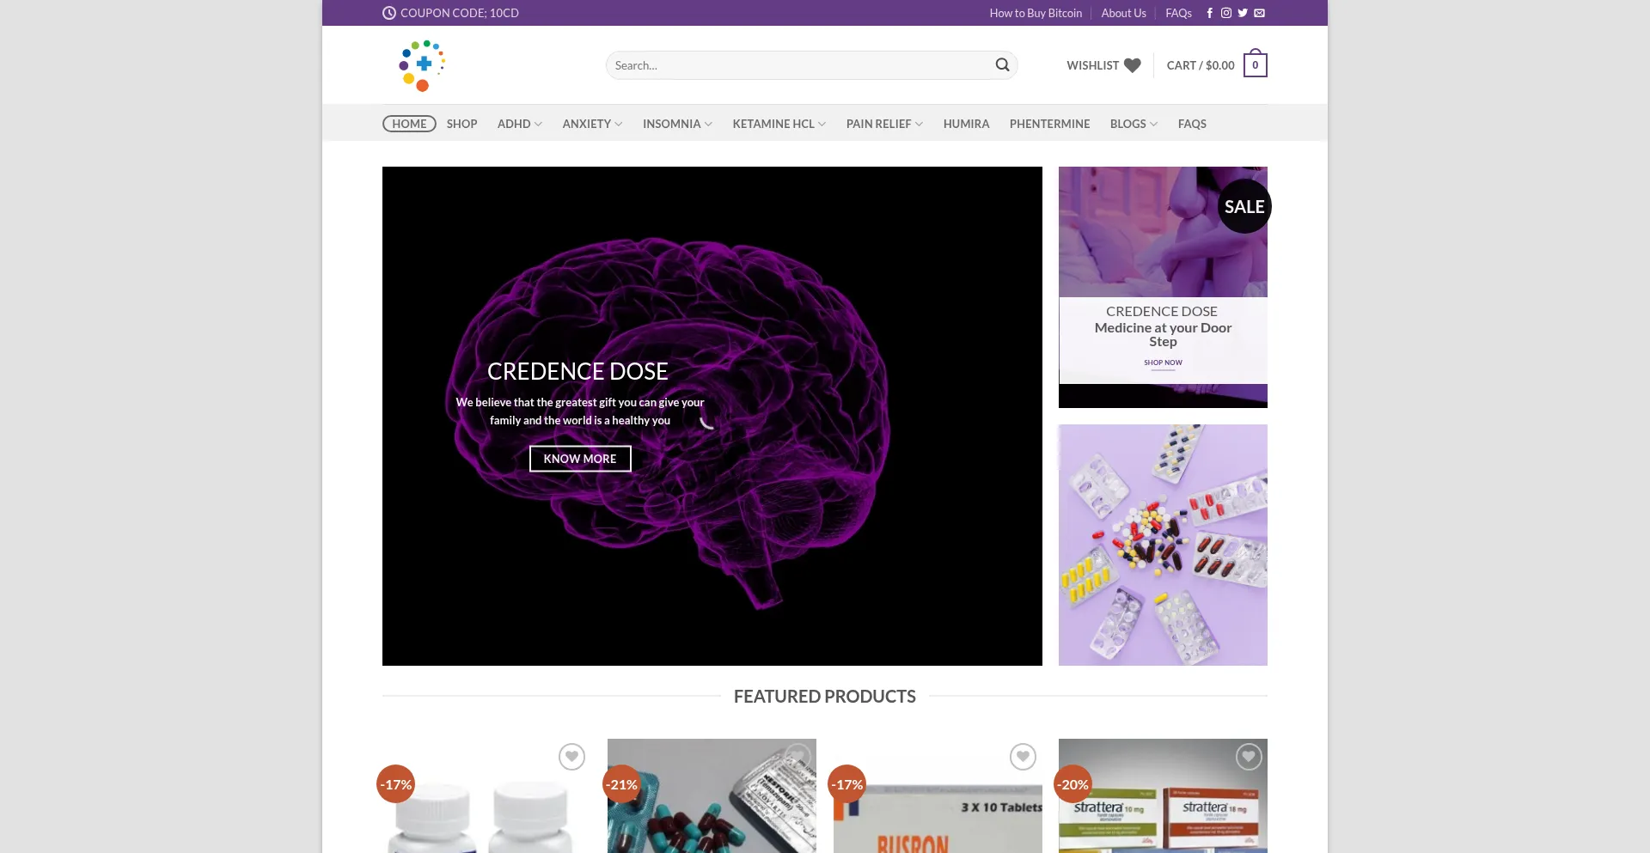Screen dimensions: 1650x853
Task: Click the Facebook icon in top bar
Action: [x=1209, y=13]
